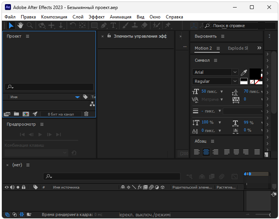
Task: Open the Graph Editor in timeline
Action: (x=234, y=176)
